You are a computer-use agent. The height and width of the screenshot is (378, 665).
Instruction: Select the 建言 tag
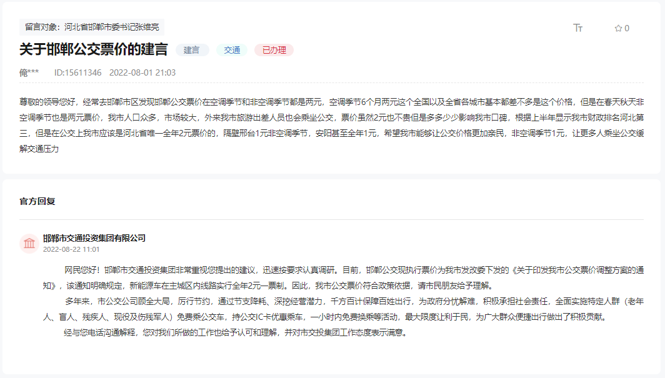tap(192, 50)
